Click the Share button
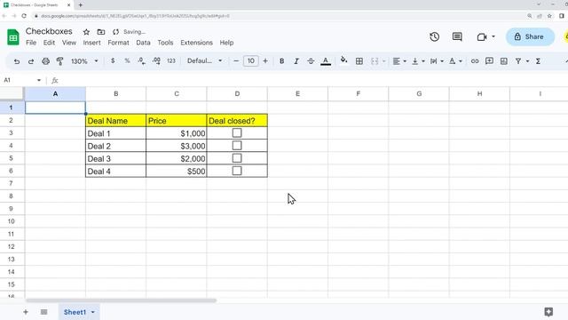568x320 pixels. tap(530, 36)
